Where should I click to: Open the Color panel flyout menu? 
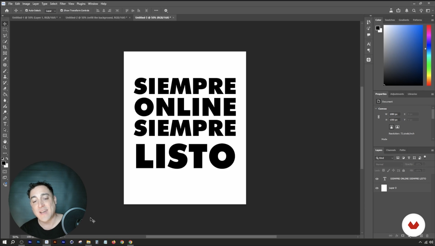click(x=432, y=20)
